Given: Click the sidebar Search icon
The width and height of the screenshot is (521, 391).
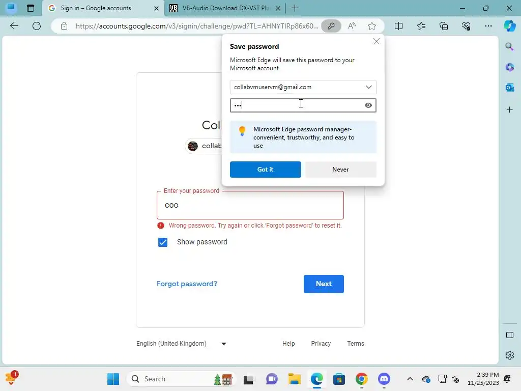Looking at the screenshot, I should coord(509,46).
